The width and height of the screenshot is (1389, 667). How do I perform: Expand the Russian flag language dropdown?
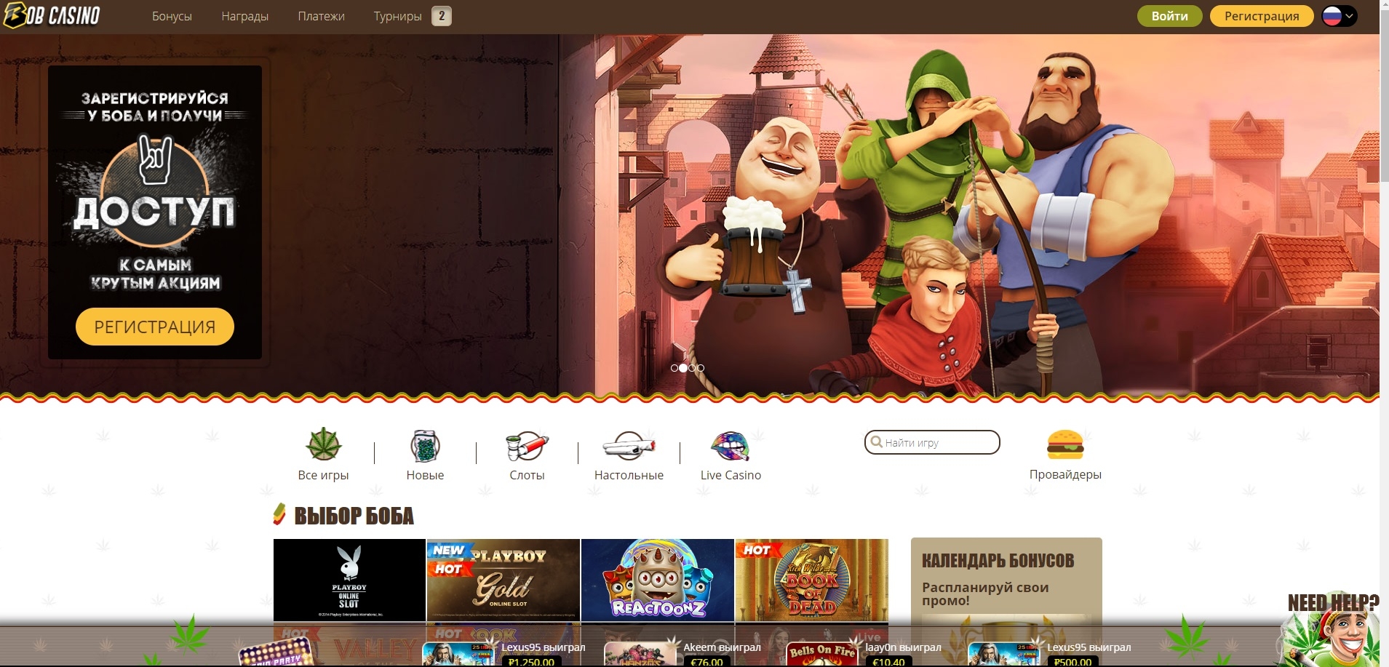tap(1339, 16)
